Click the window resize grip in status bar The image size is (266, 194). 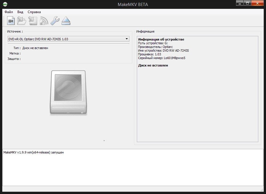coord(262,189)
